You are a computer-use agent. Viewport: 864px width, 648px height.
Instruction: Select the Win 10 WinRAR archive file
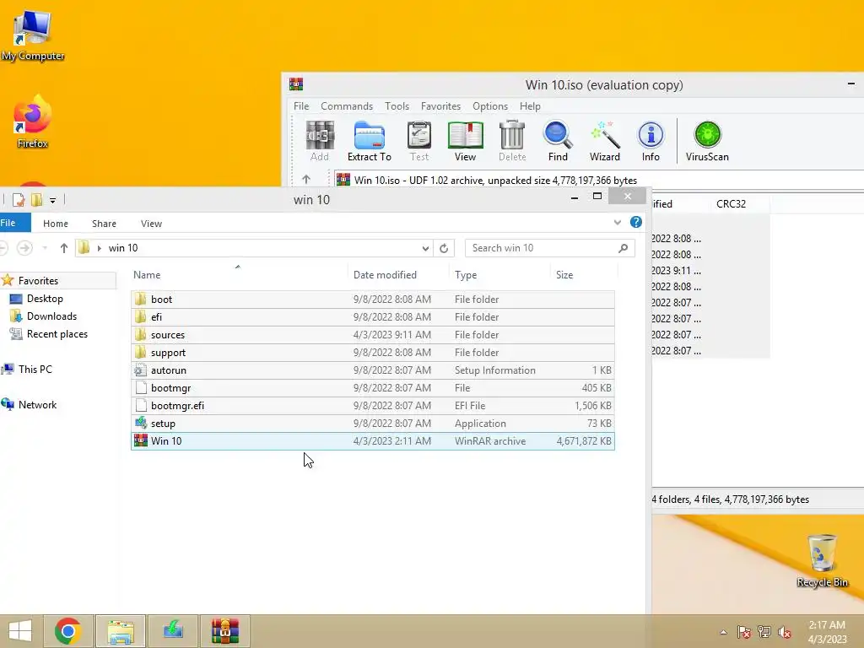tap(372, 440)
